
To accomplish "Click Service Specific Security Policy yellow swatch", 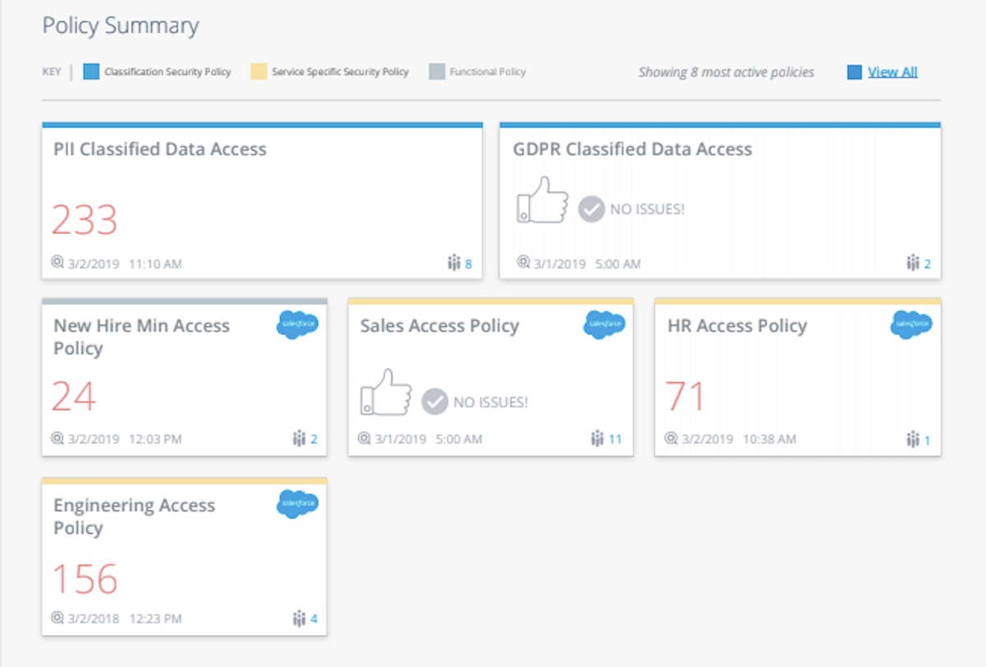I will 258,72.
